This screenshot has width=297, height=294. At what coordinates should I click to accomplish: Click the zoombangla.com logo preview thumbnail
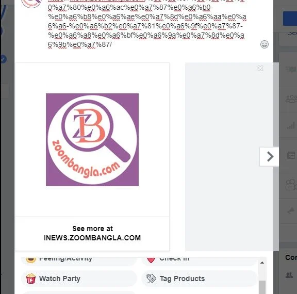92,140
